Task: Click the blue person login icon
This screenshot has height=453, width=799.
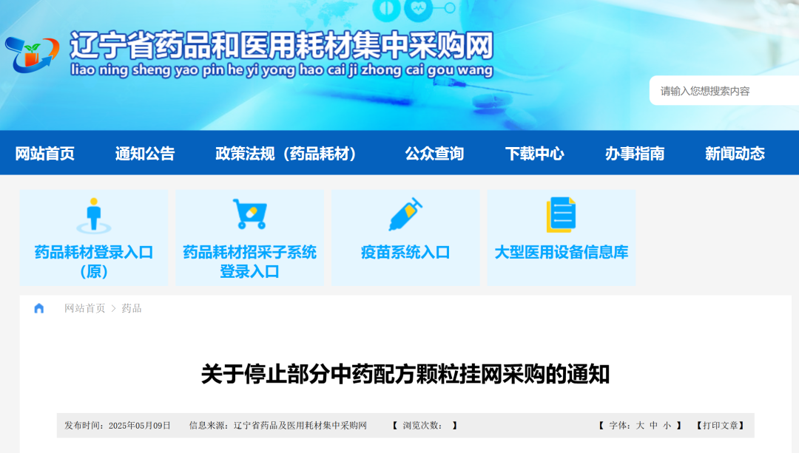Action: pos(94,215)
